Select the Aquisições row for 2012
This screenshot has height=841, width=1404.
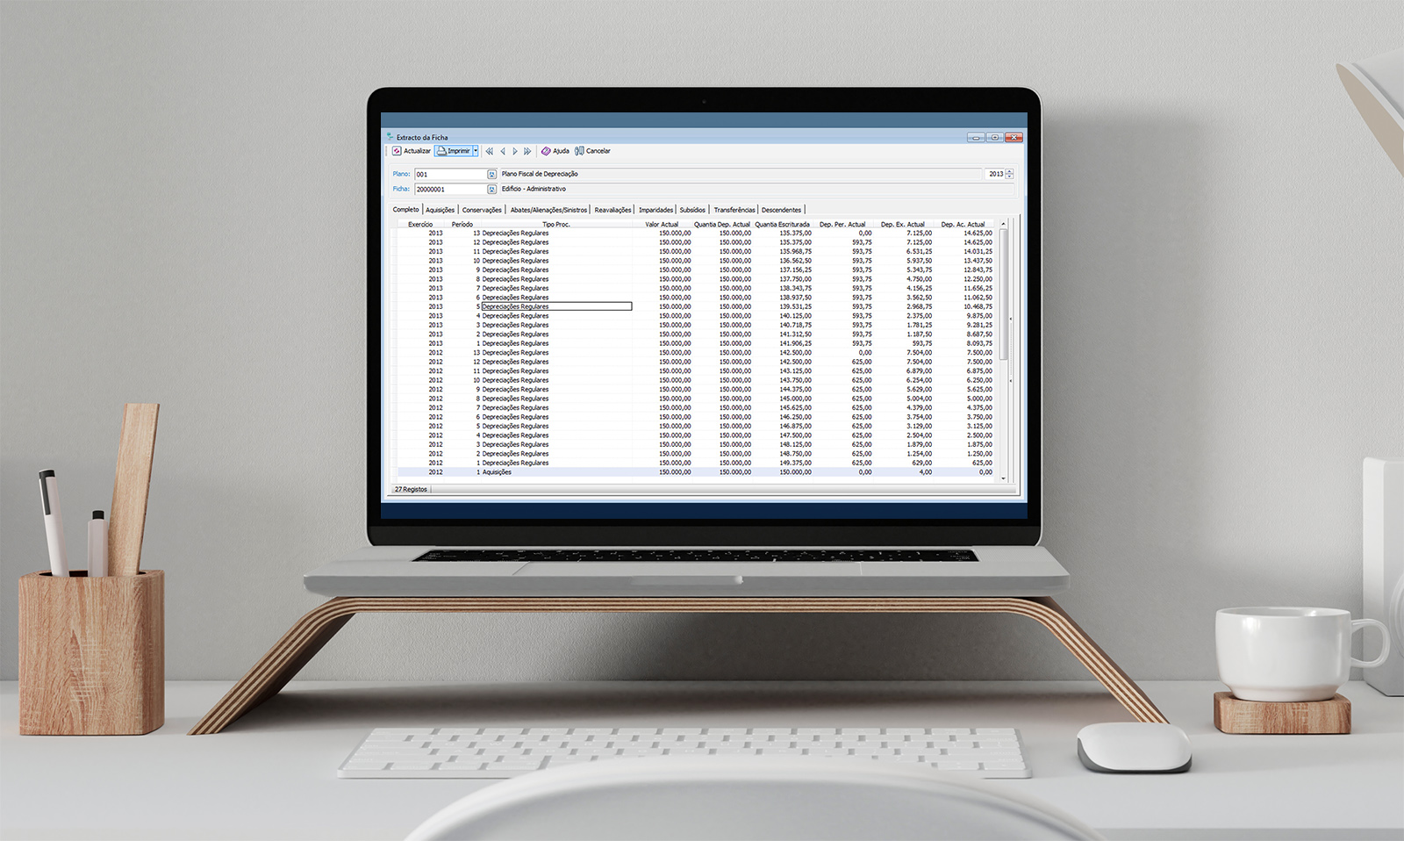click(x=497, y=472)
